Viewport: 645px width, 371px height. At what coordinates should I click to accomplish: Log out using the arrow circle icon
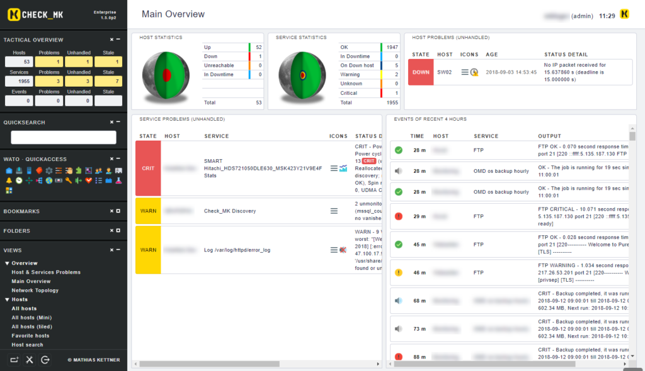[x=45, y=360]
